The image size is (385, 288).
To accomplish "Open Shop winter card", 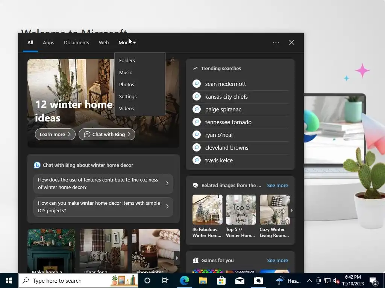I will 156,251.
